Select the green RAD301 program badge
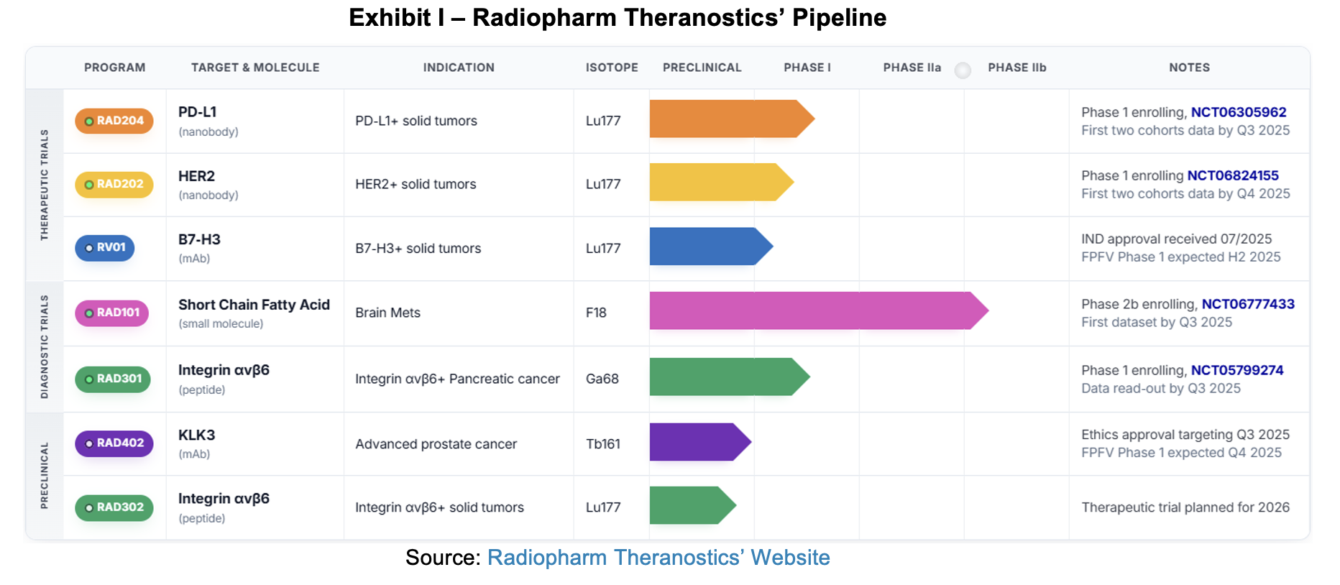 tap(113, 379)
